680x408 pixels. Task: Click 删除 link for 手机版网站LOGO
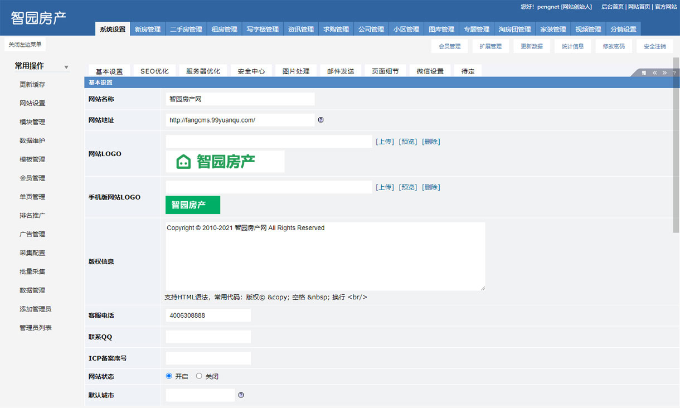431,187
